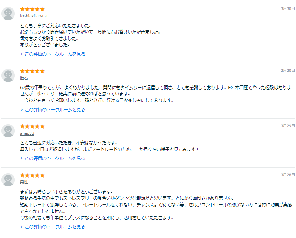296x238 pixels.
Task: Click the 匿名 reviewer's avatar icon
Action: (8, 76)
